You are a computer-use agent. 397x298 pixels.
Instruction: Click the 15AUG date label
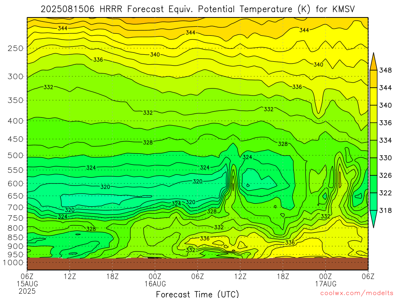[x=27, y=284]
